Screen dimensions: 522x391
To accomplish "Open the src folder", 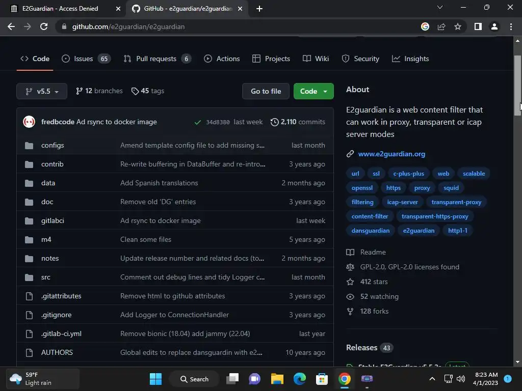I will pos(45,277).
